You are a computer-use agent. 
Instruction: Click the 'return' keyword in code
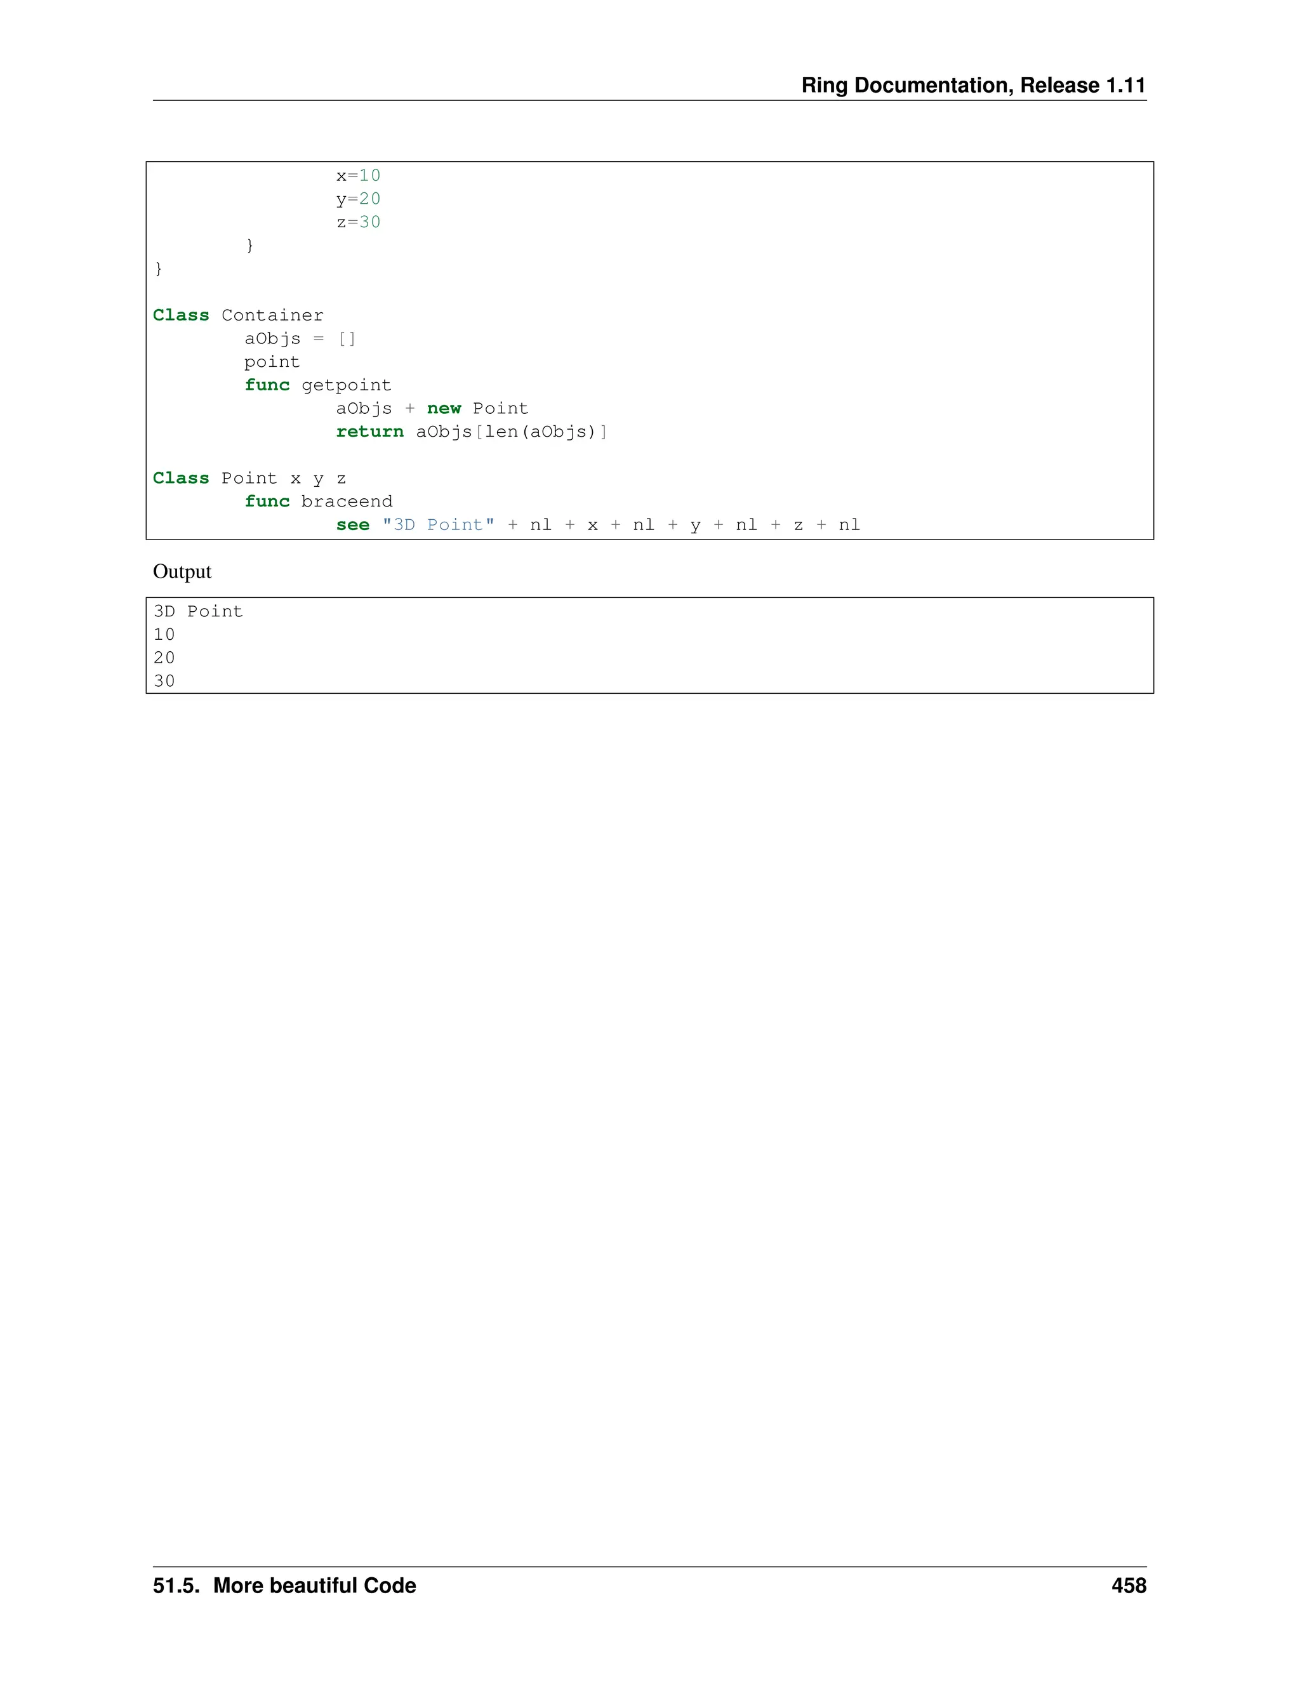pos(369,432)
